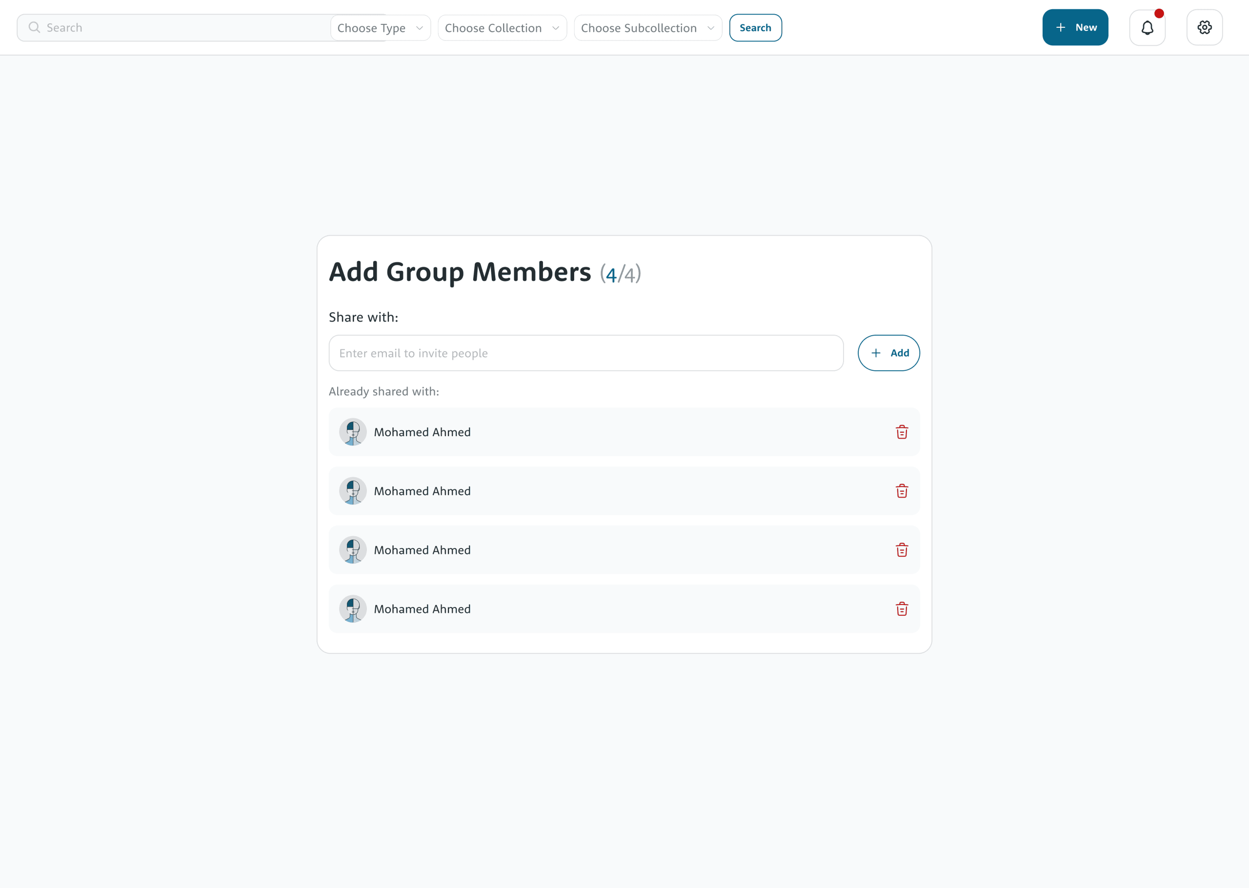This screenshot has height=888, width=1249.
Task: Click first member's avatar picture
Action: tap(353, 432)
